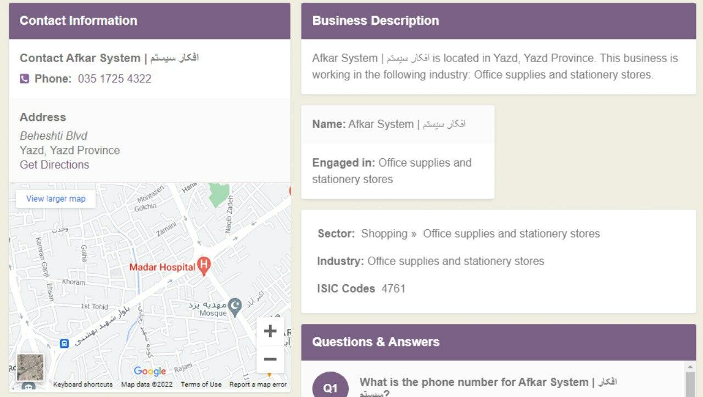Screen dimensions: 703x397
Task: Zoom out on the map
Action: [270, 359]
